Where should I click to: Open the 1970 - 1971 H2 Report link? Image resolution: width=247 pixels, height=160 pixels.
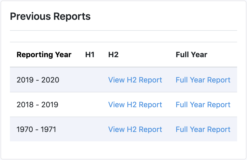(135, 129)
